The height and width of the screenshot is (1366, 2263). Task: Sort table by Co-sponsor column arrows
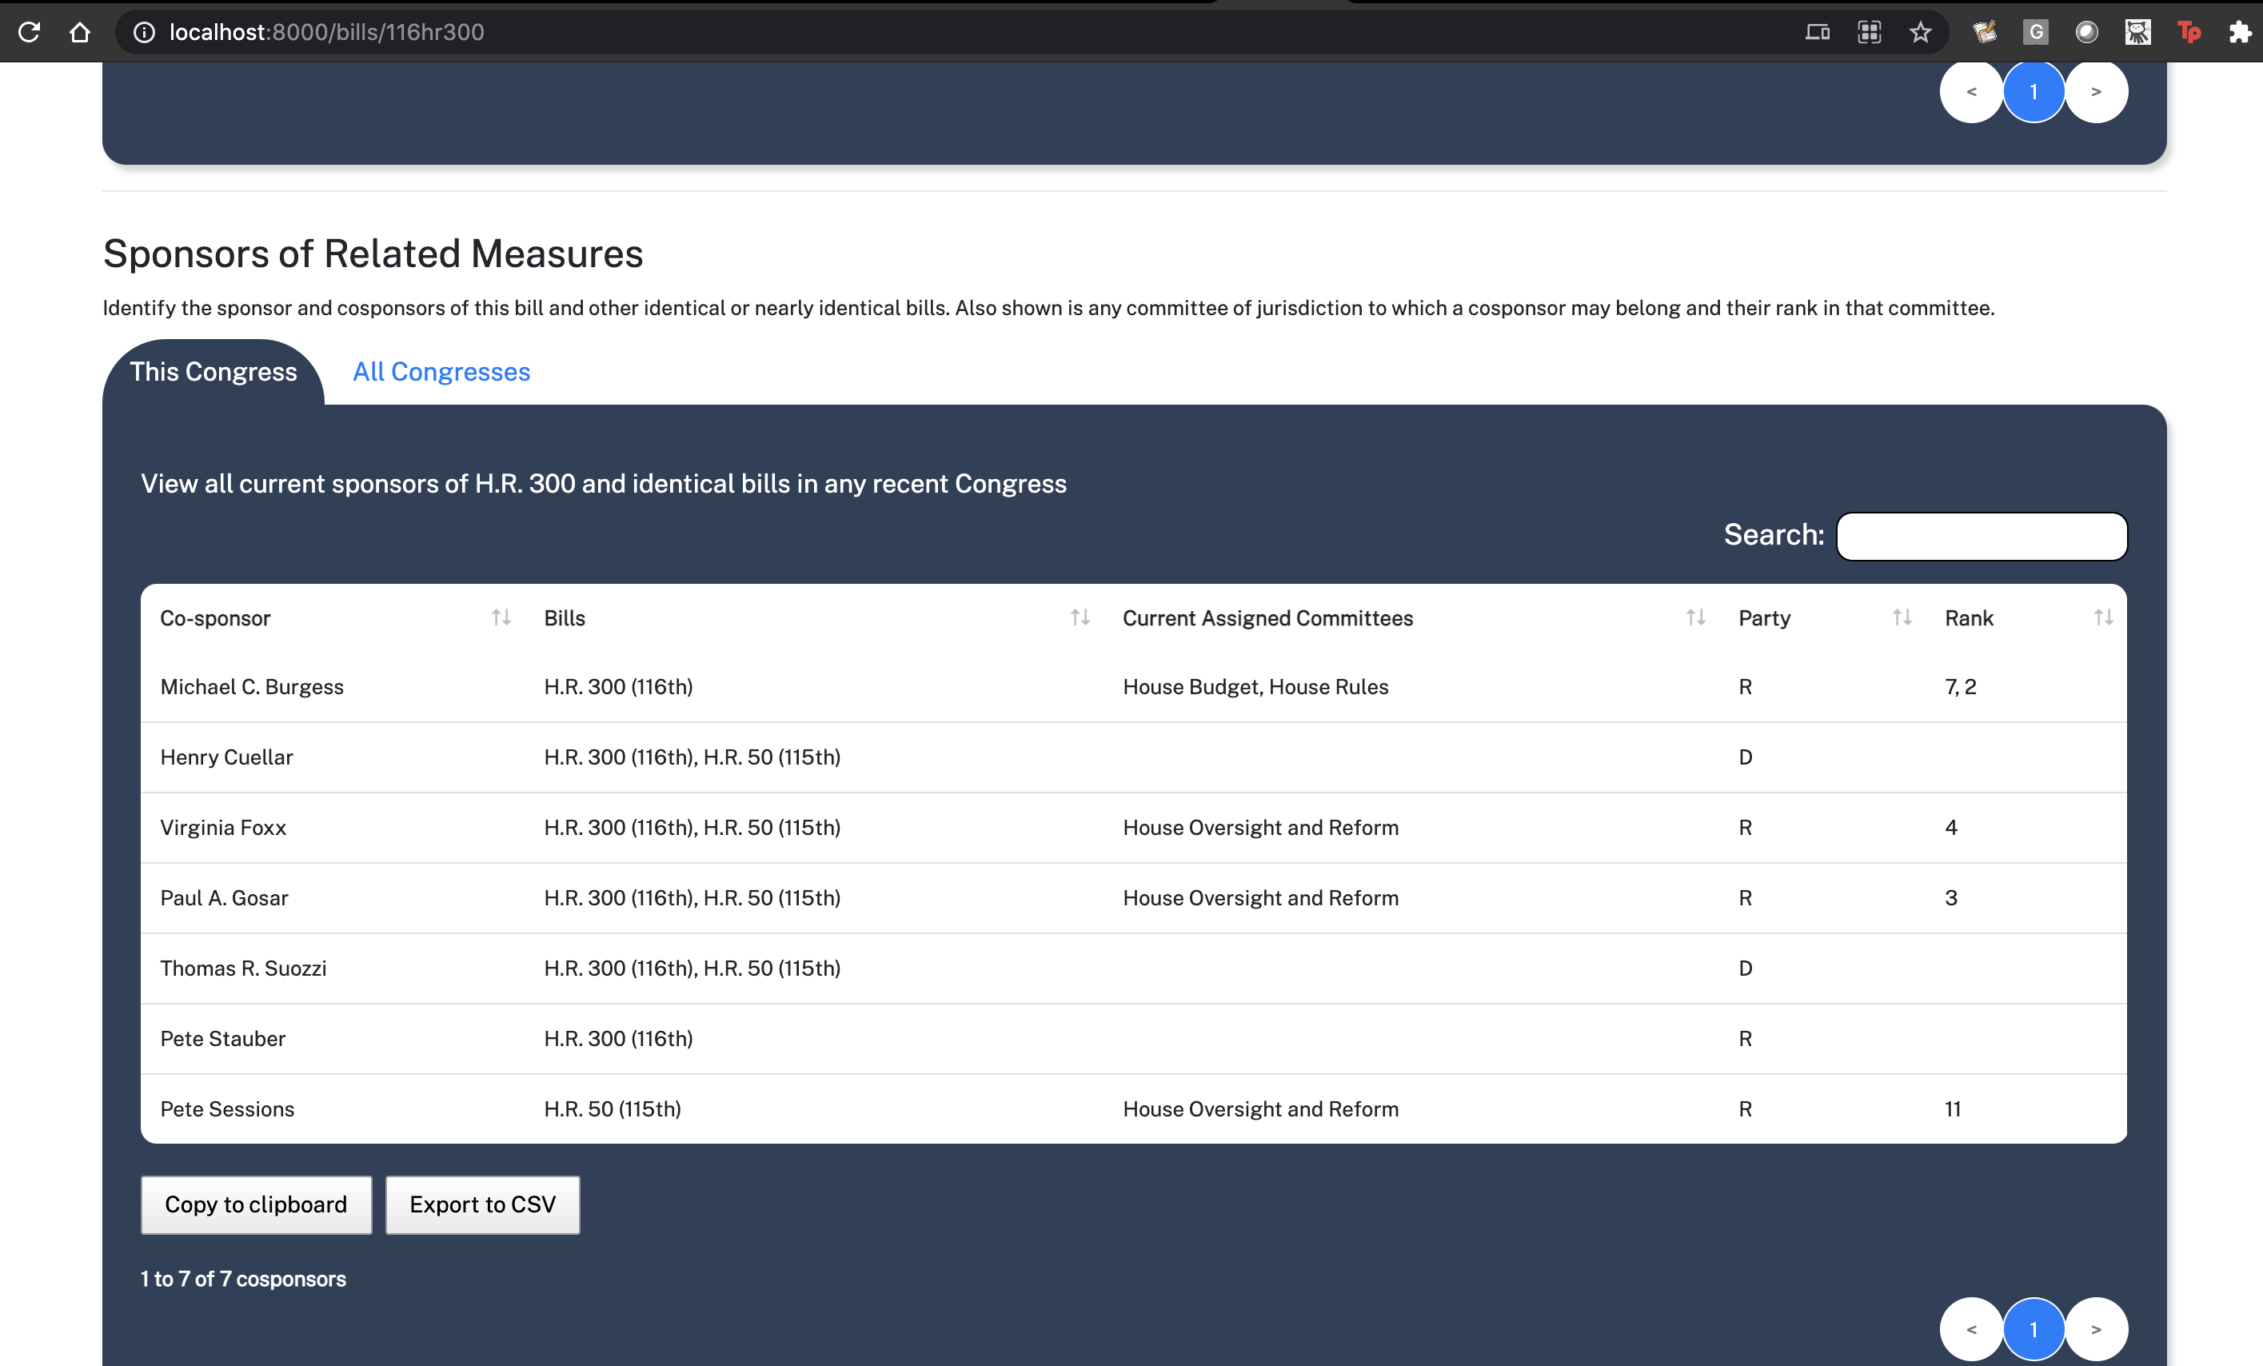coord(501,617)
